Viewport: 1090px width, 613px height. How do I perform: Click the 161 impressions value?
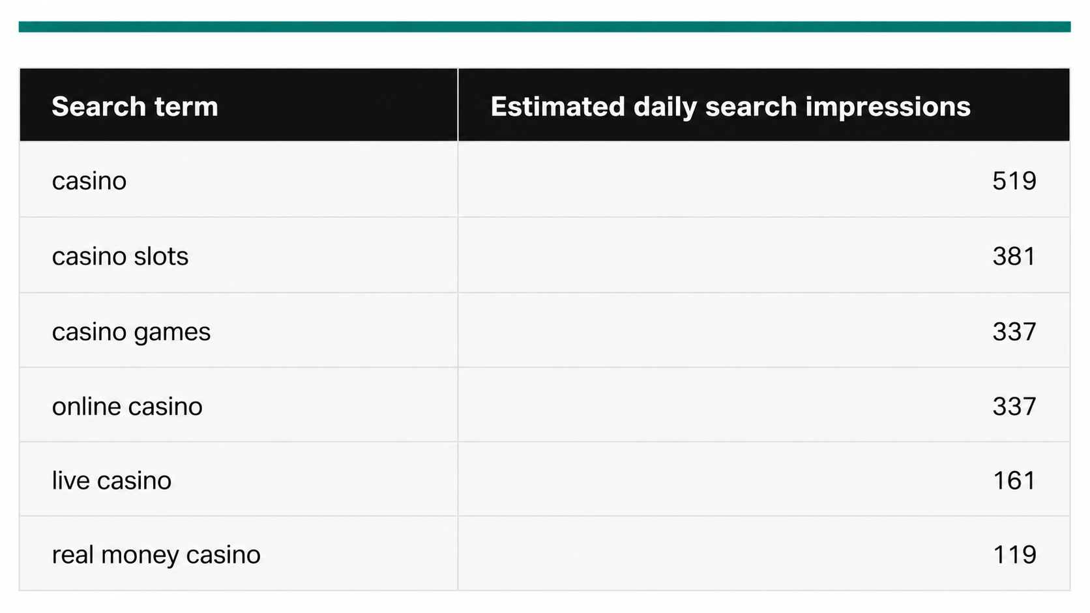tap(1014, 480)
